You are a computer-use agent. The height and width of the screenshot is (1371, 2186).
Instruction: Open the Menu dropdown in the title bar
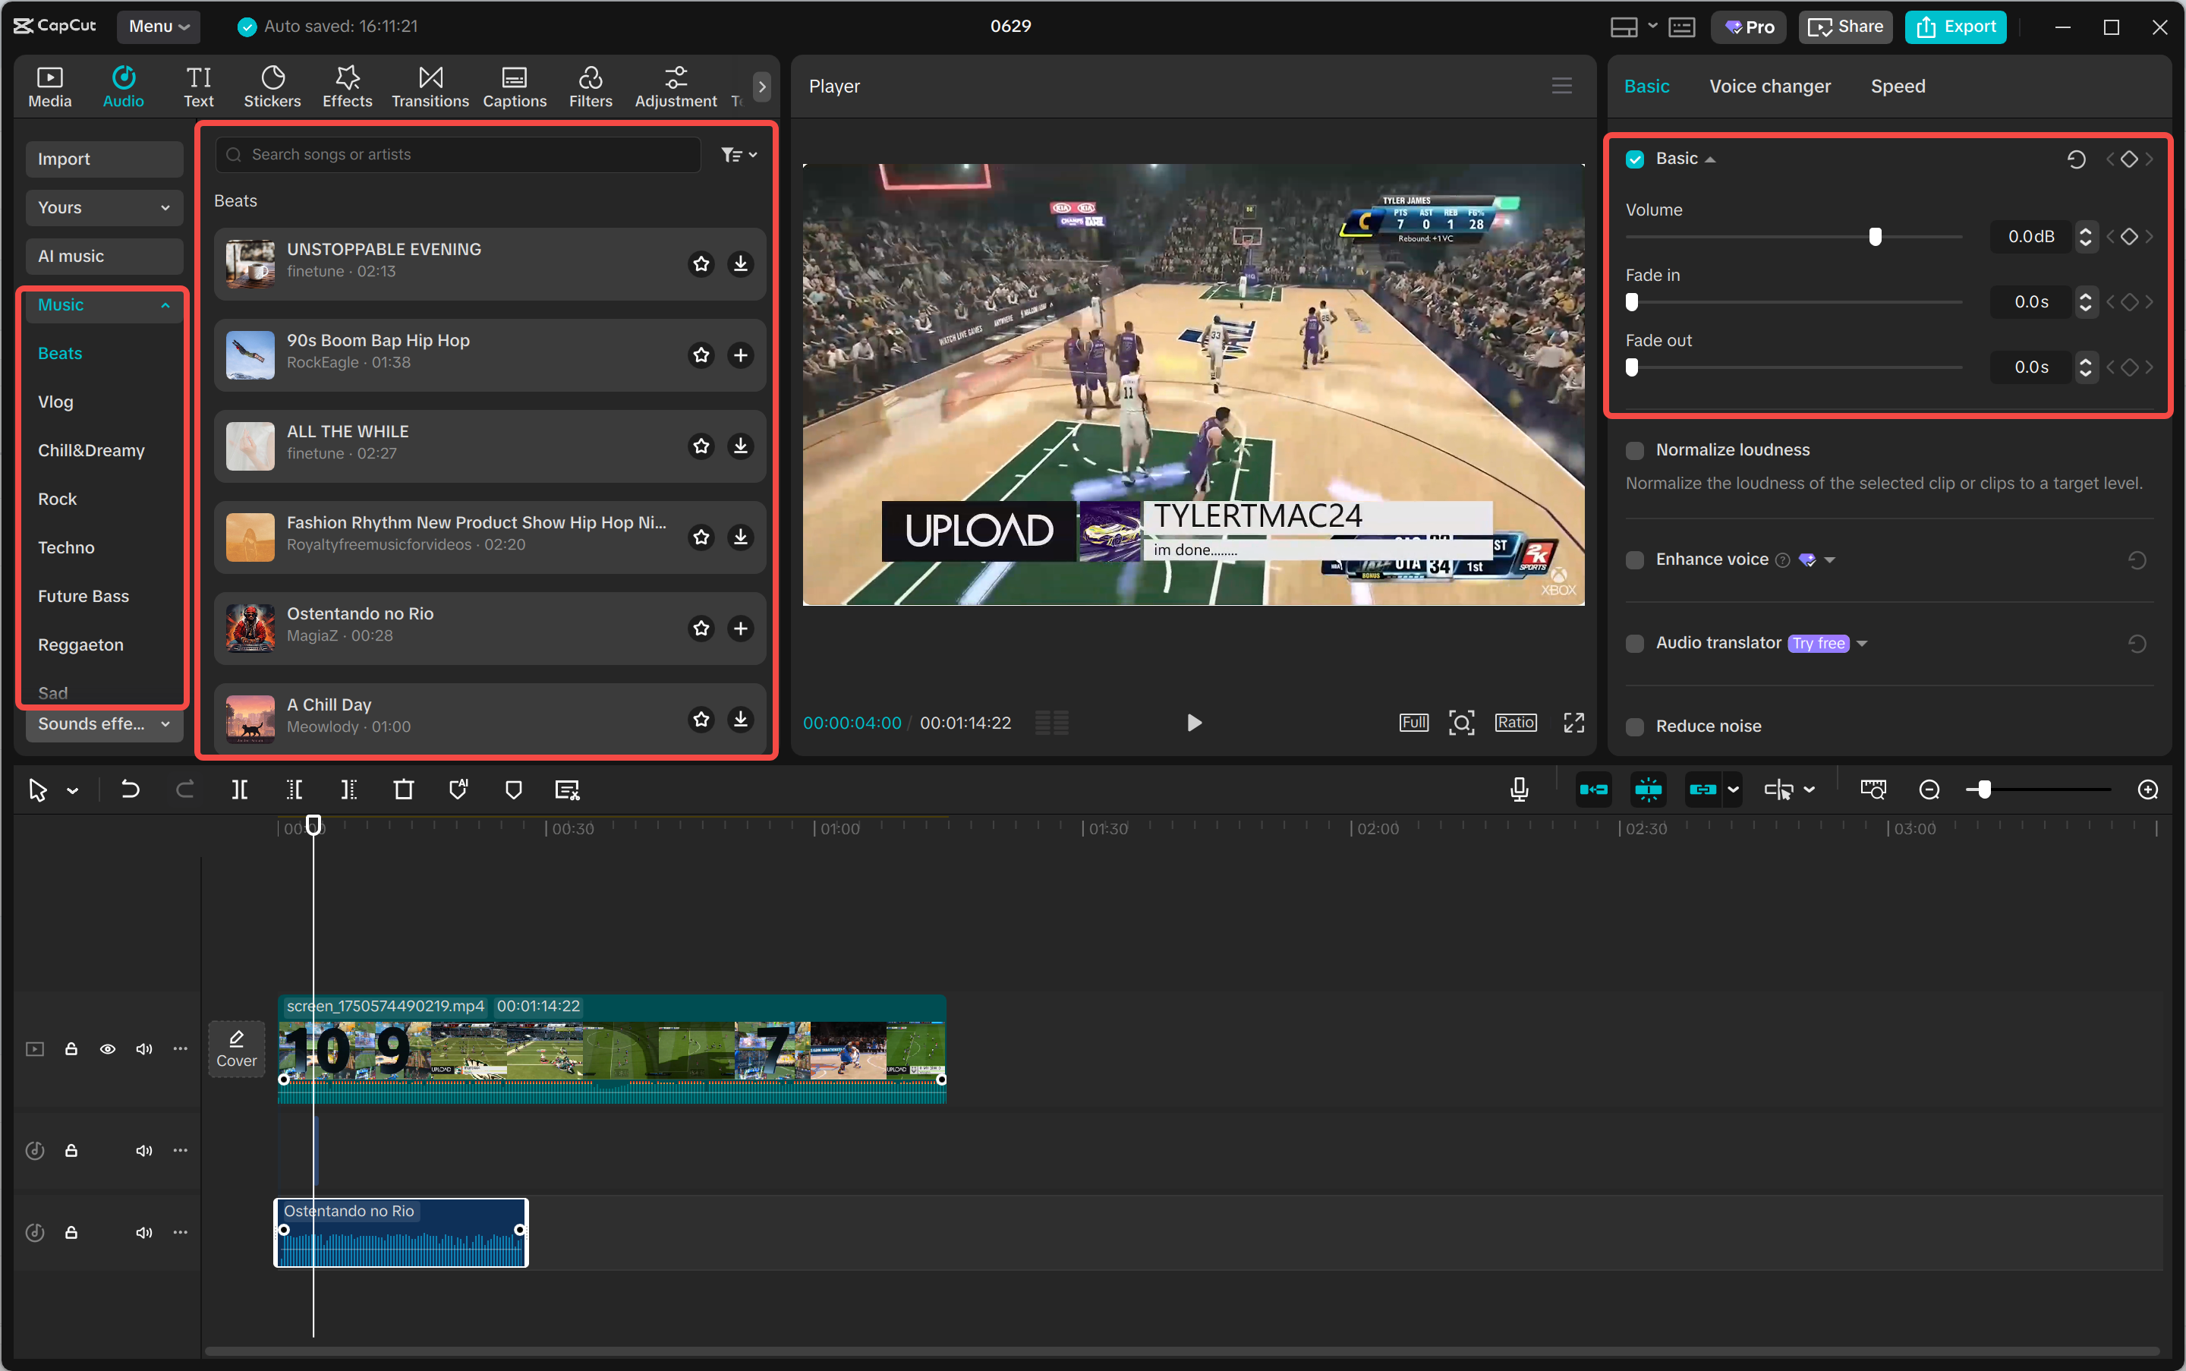[x=159, y=27]
